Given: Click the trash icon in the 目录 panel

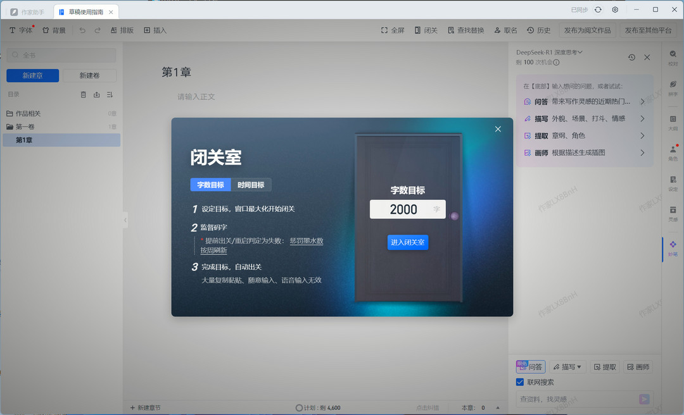Looking at the screenshot, I should pos(83,94).
